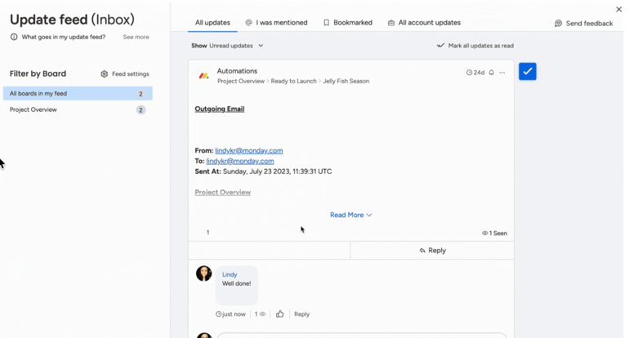Open the Bookmarked tab
Viewport: 629px width, 338px height.
pyautogui.click(x=348, y=23)
